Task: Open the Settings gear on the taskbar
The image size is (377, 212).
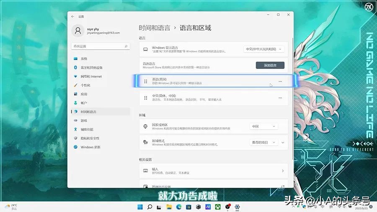Action: coord(238,207)
